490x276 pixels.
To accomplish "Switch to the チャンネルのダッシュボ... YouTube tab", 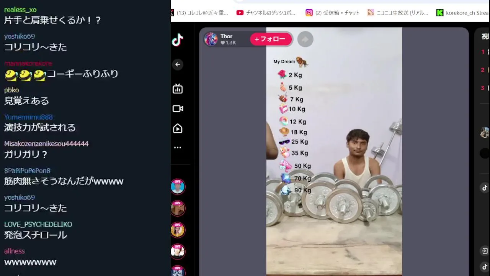I will (266, 13).
